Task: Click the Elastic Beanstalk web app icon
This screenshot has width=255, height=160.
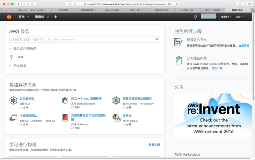Action: (65, 100)
